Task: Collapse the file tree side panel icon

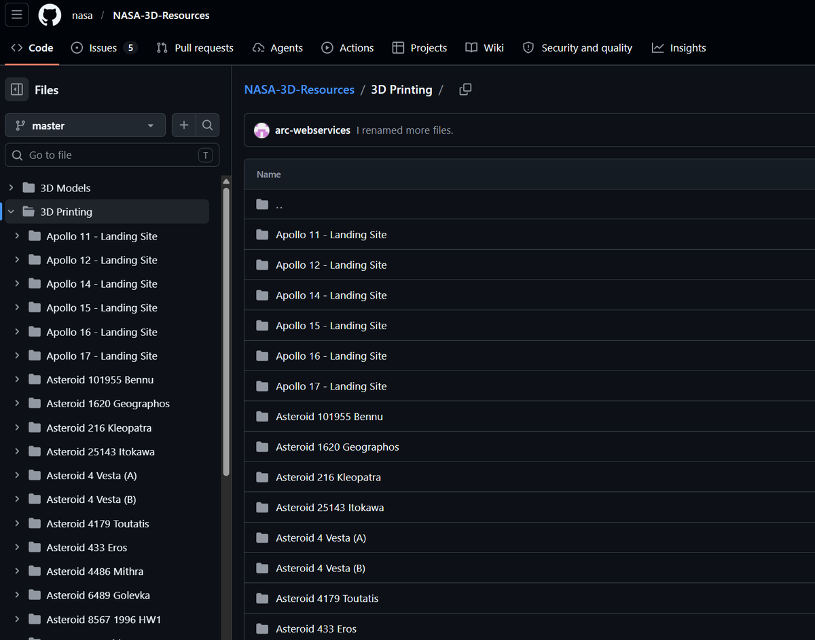Action: click(x=17, y=90)
